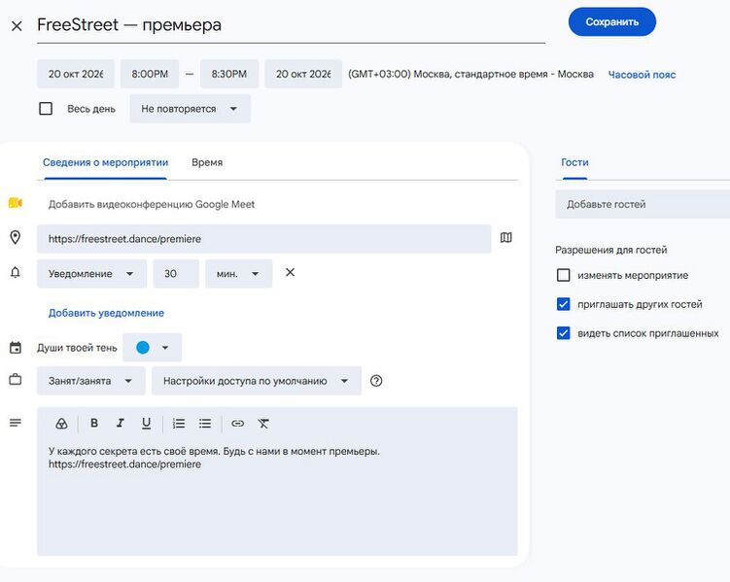Click the Разрешения для гостей heading
The width and height of the screenshot is (730, 582).
tap(610, 250)
